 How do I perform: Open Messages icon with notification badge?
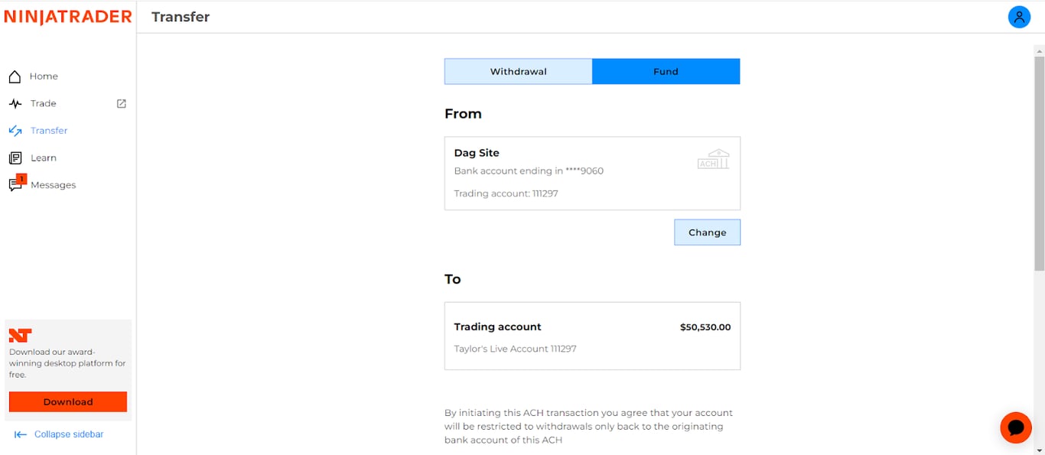[x=16, y=184]
